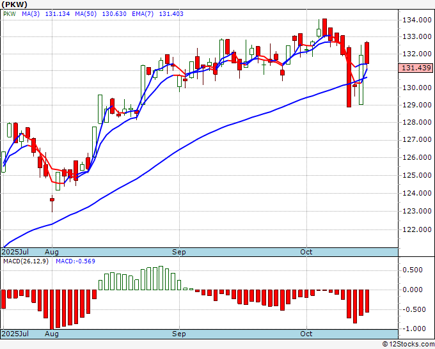Click the 126.000 price axis label
The height and width of the screenshot is (349, 435).
[417, 157]
